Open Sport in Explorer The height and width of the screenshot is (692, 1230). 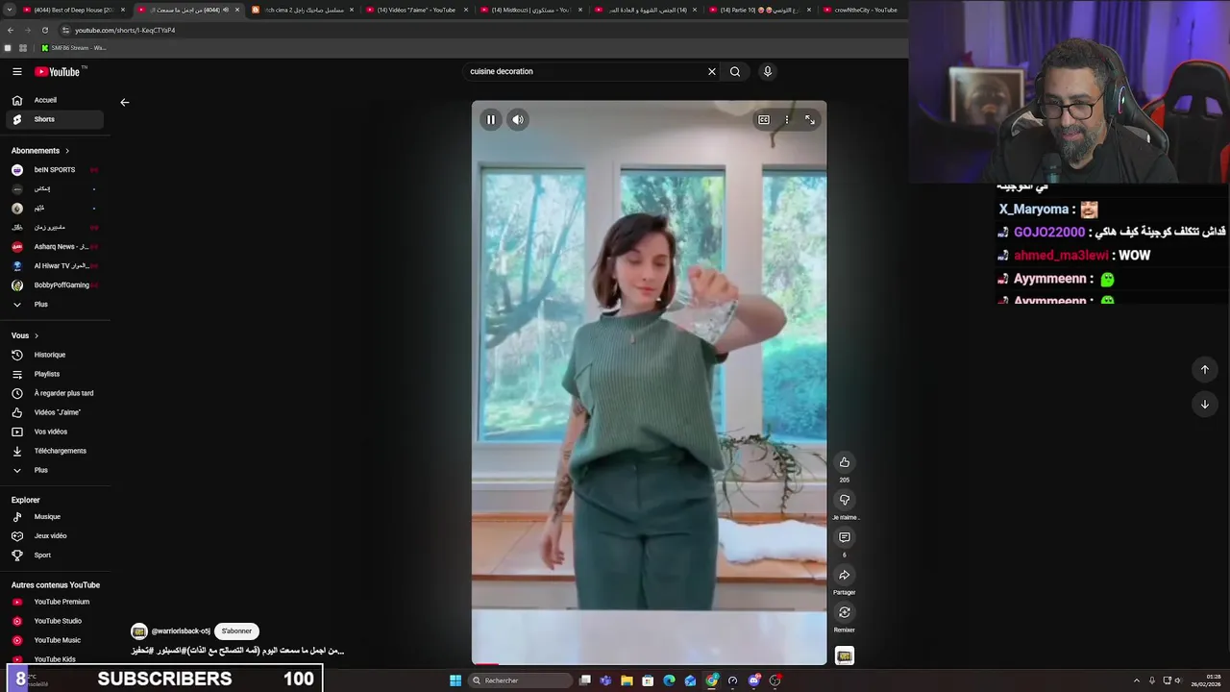click(x=55, y=556)
